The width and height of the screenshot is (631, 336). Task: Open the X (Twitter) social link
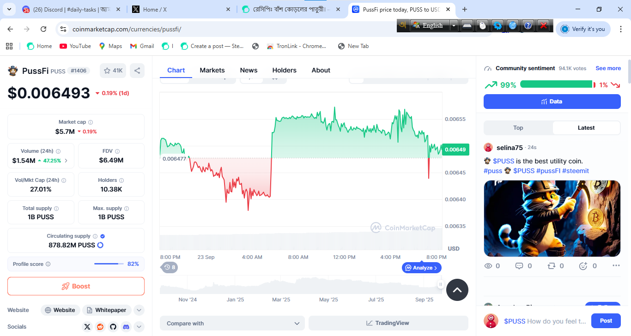coord(87,327)
